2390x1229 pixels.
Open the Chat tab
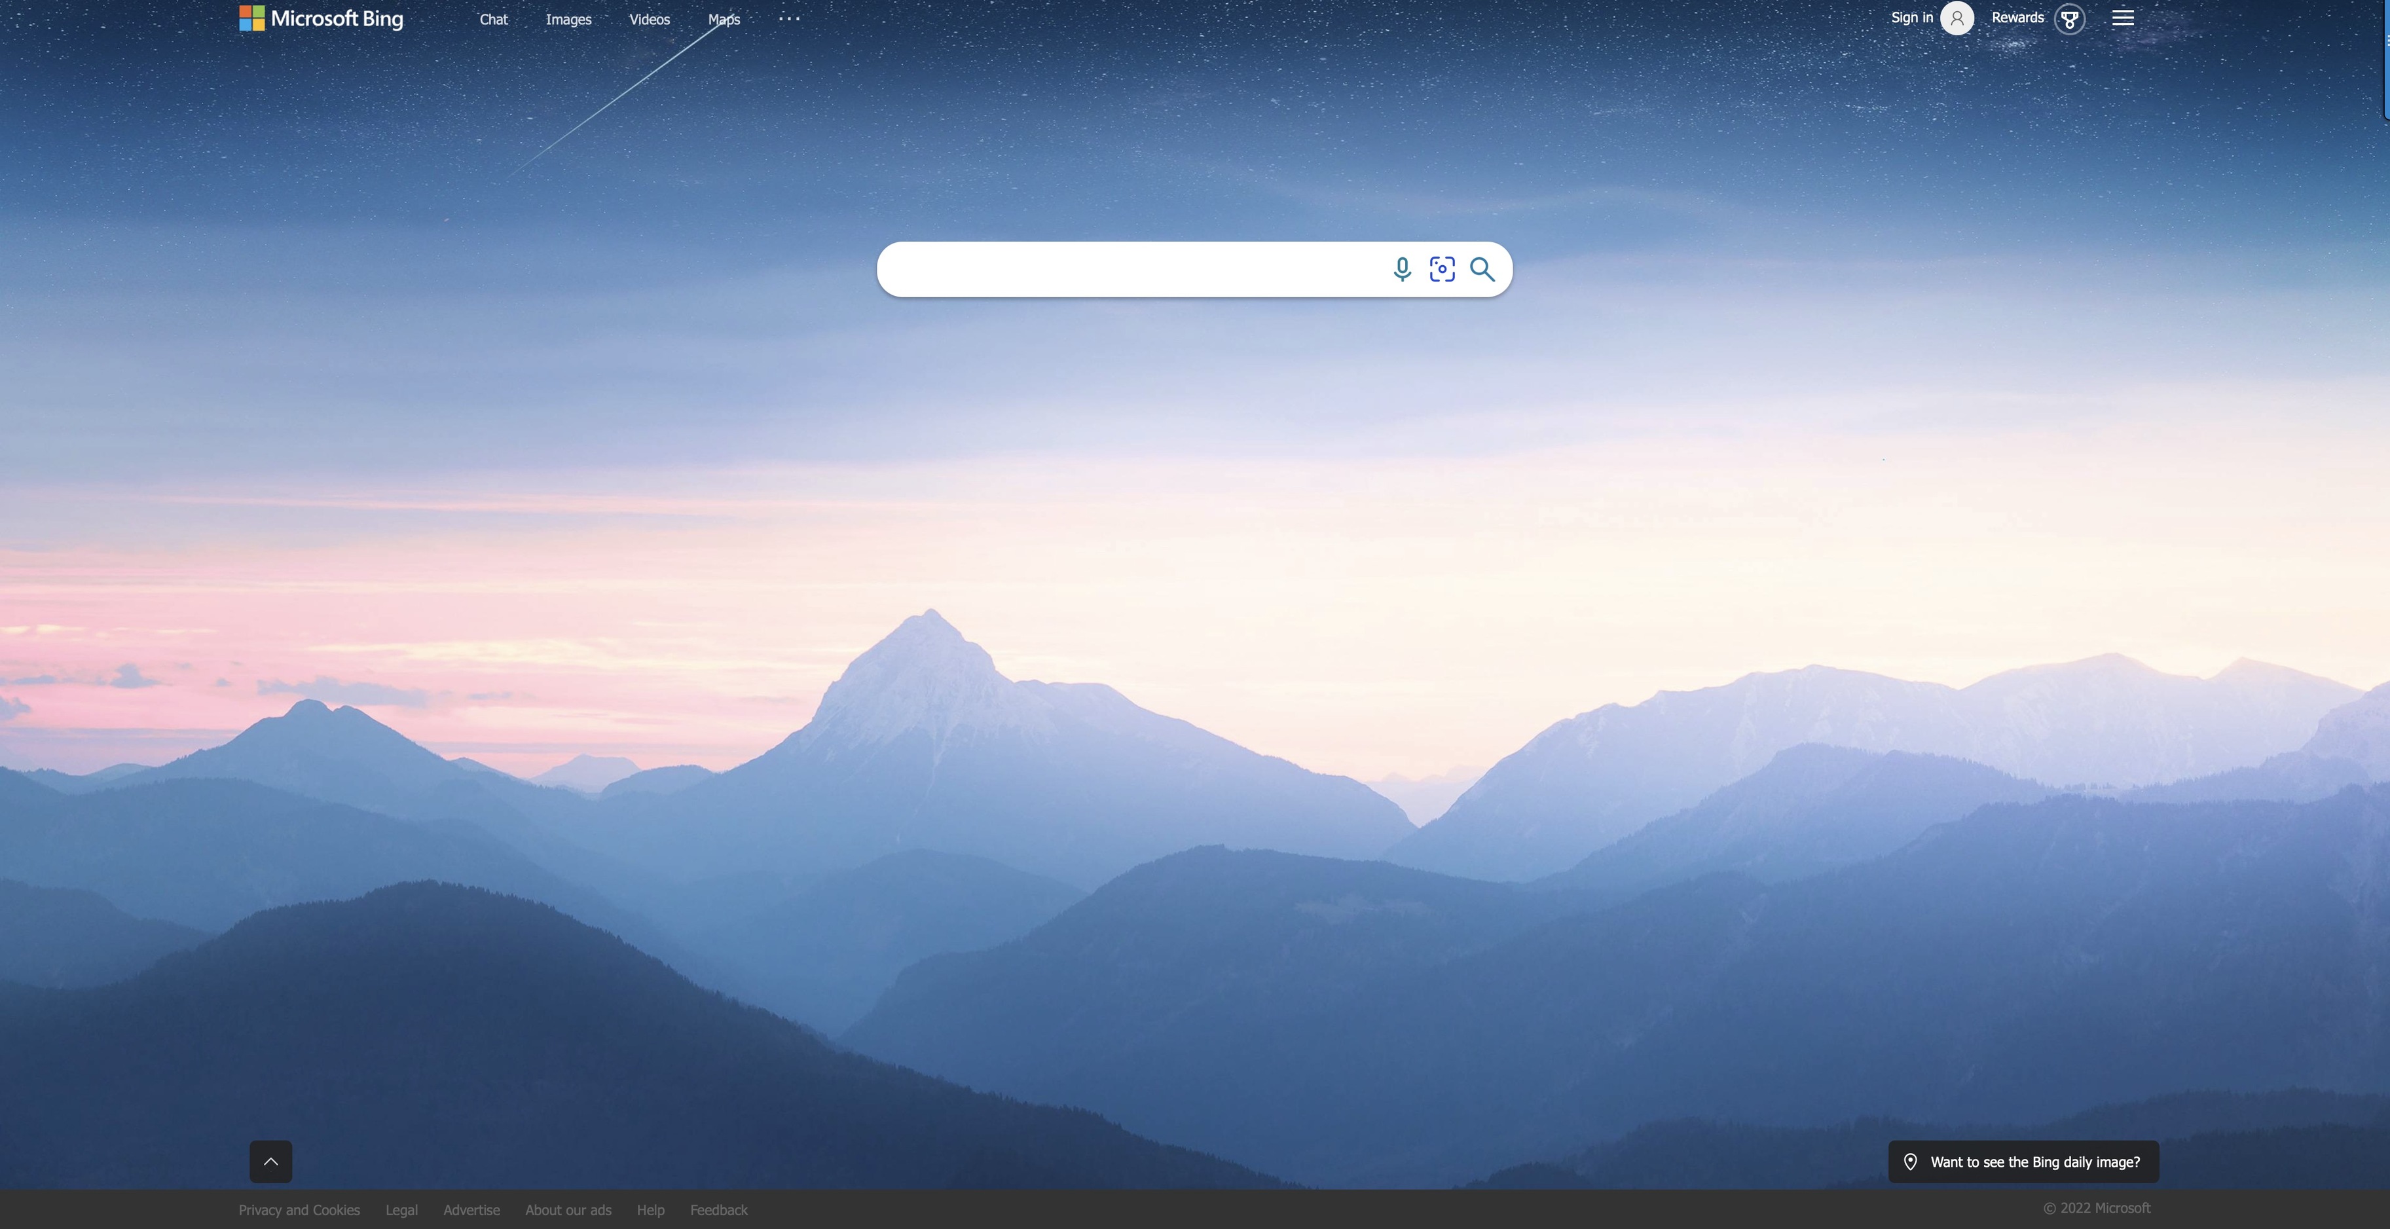pos(494,20)
